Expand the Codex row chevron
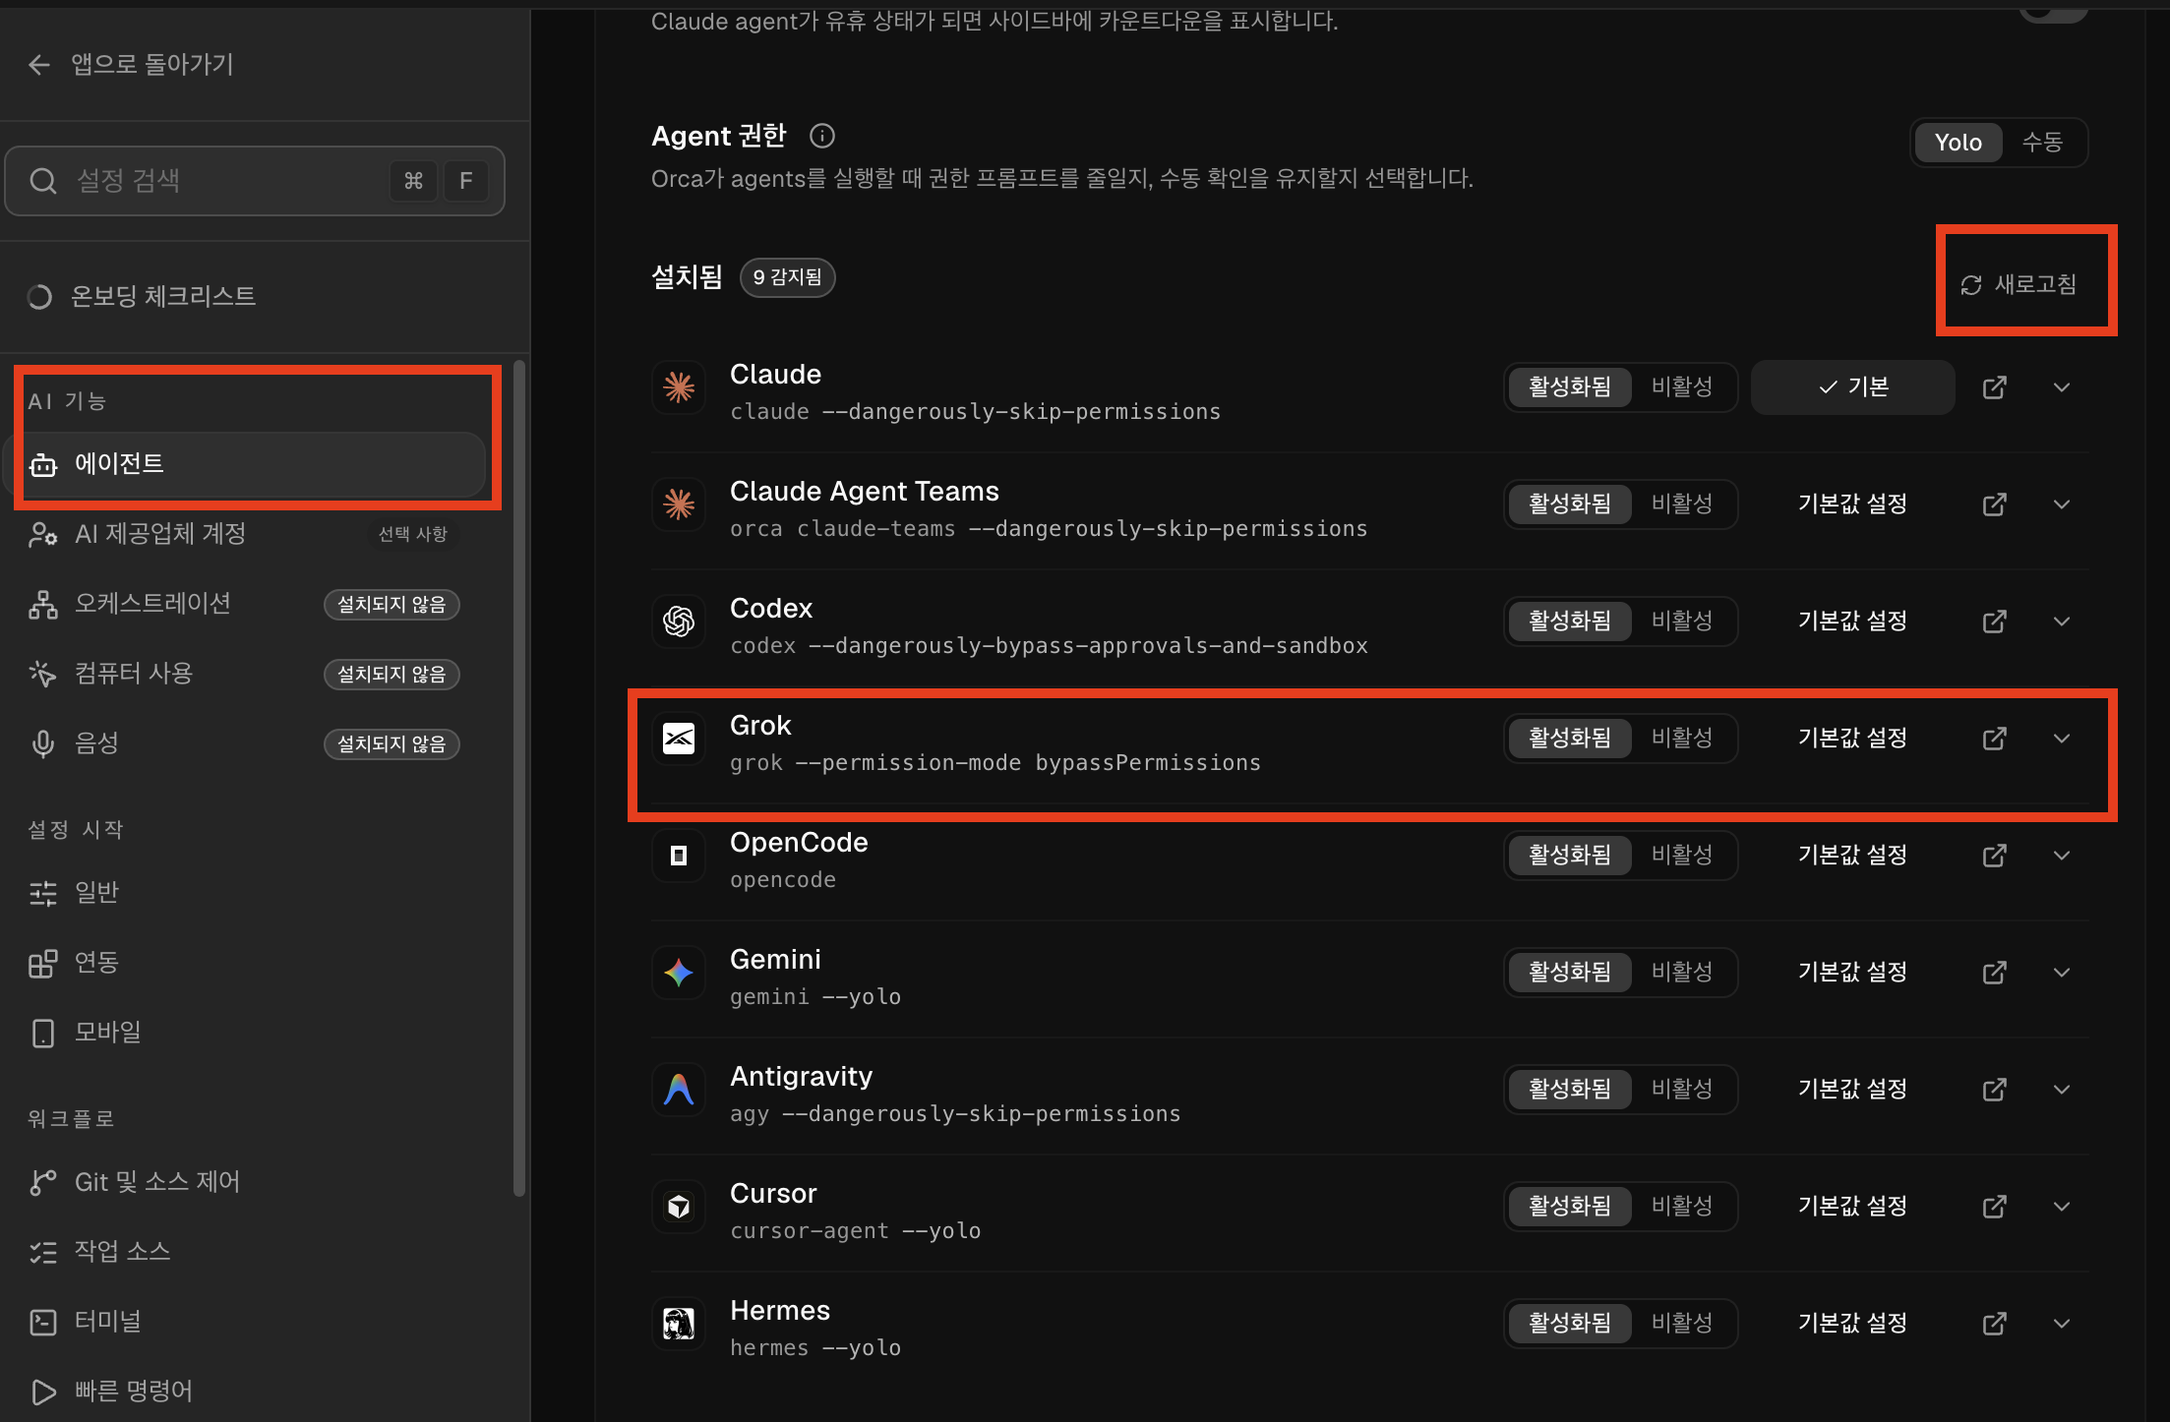 tap(2062, 622)
